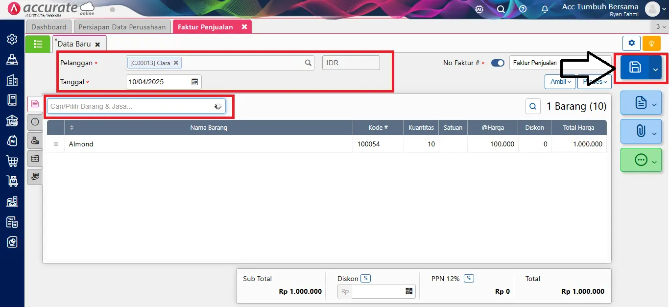Open the shopping cart module icon
The image size is (669, 307).
click(12, 161)
